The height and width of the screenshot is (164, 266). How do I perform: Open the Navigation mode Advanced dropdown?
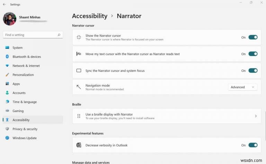pyautogui.click(x=242, y=87)
